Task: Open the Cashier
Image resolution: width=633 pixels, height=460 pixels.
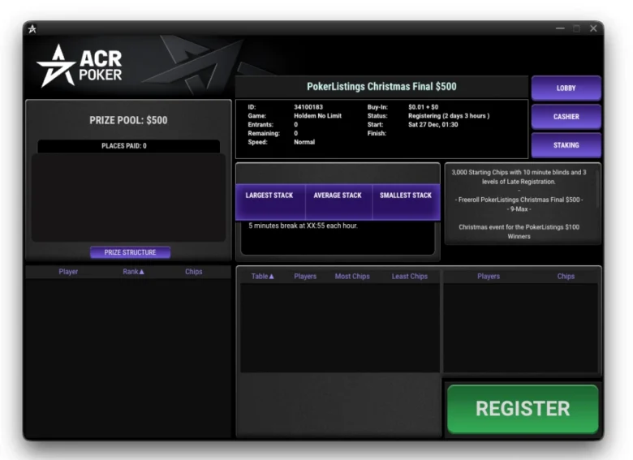Action: [x=566, y=117]
